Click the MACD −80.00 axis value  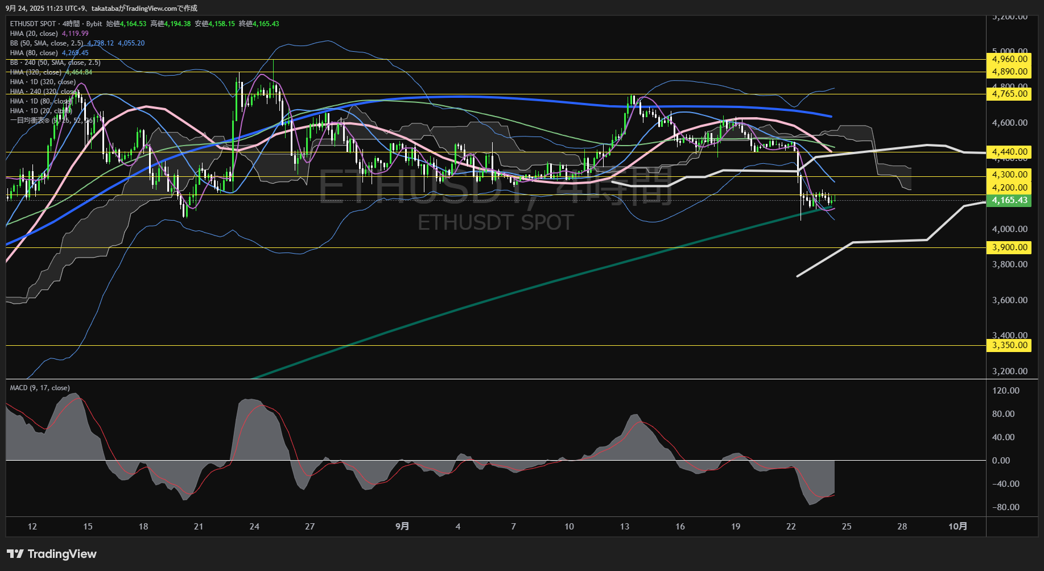tap(1006, 507)
